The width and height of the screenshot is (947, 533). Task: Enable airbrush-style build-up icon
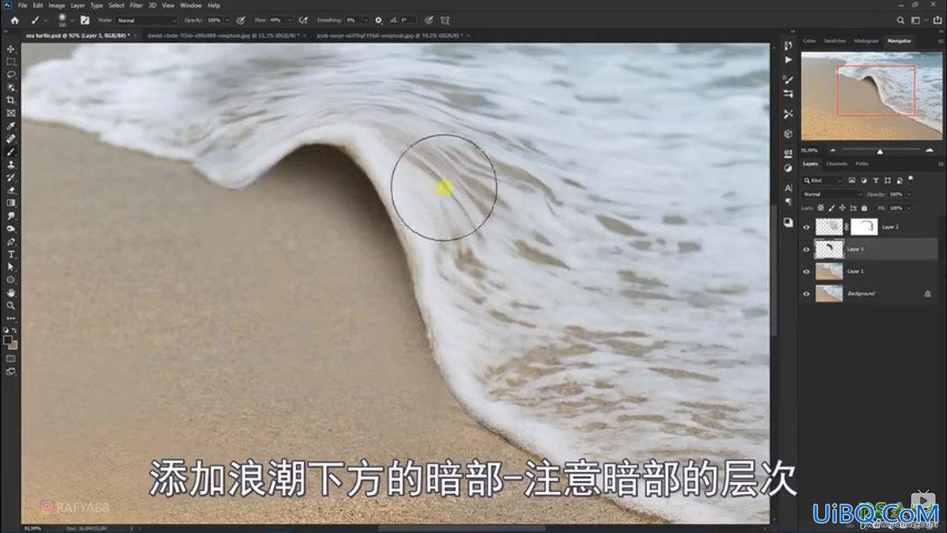coord(303,20)
